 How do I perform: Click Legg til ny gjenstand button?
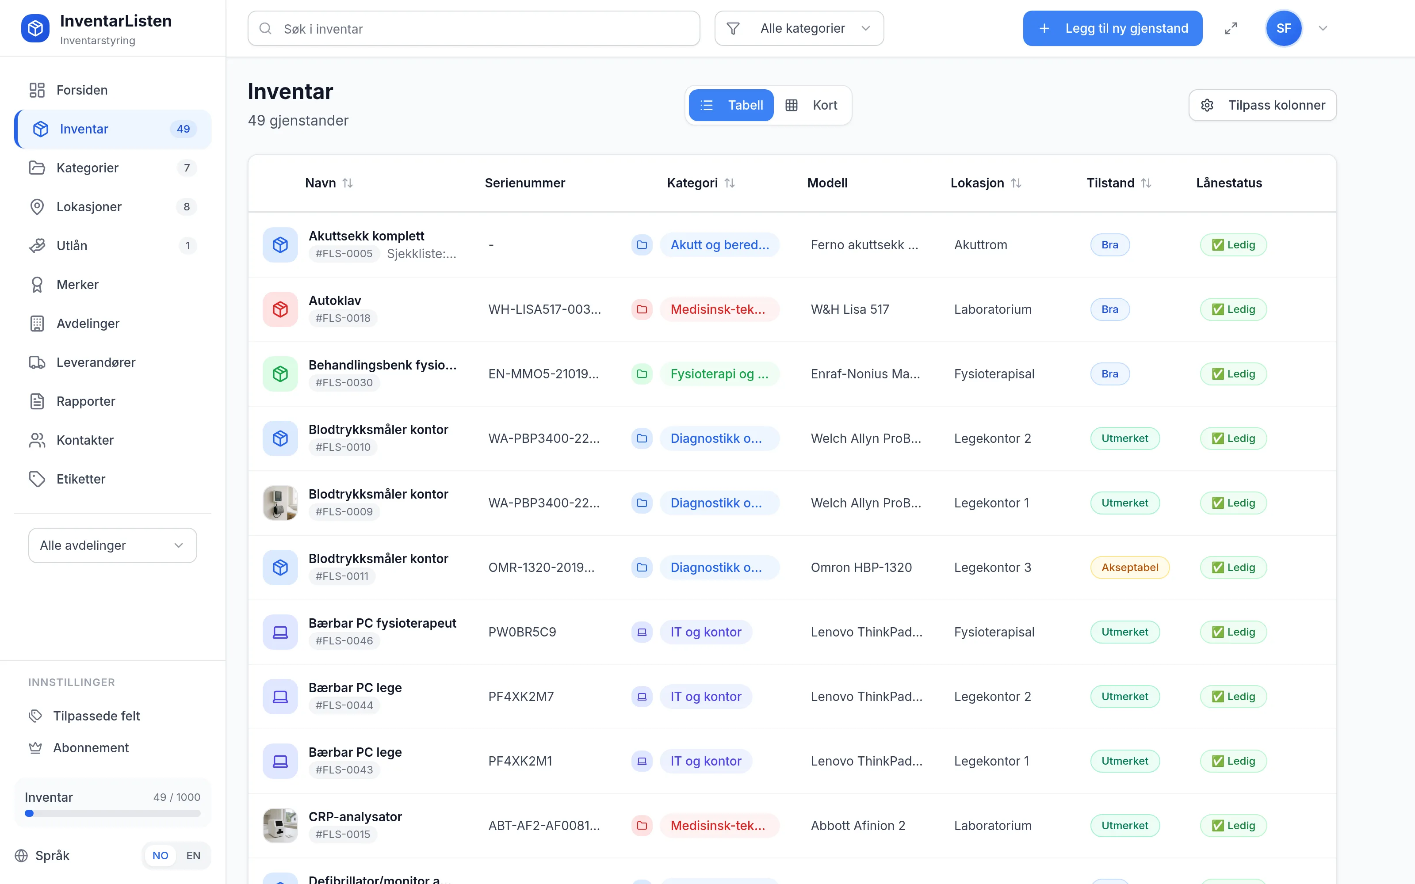[1112, 28]
